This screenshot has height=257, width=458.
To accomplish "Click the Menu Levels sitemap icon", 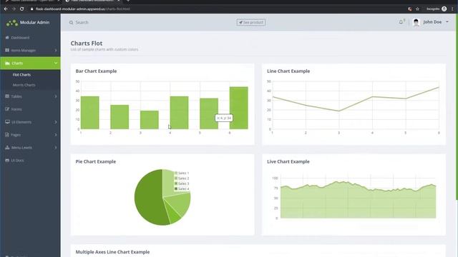I will tap(7, 148).
